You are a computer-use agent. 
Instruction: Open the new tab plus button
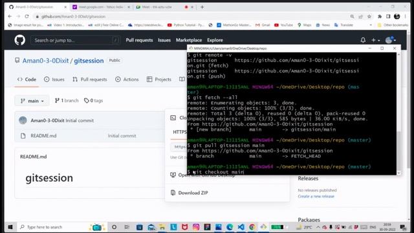click(x=202, y=7)
